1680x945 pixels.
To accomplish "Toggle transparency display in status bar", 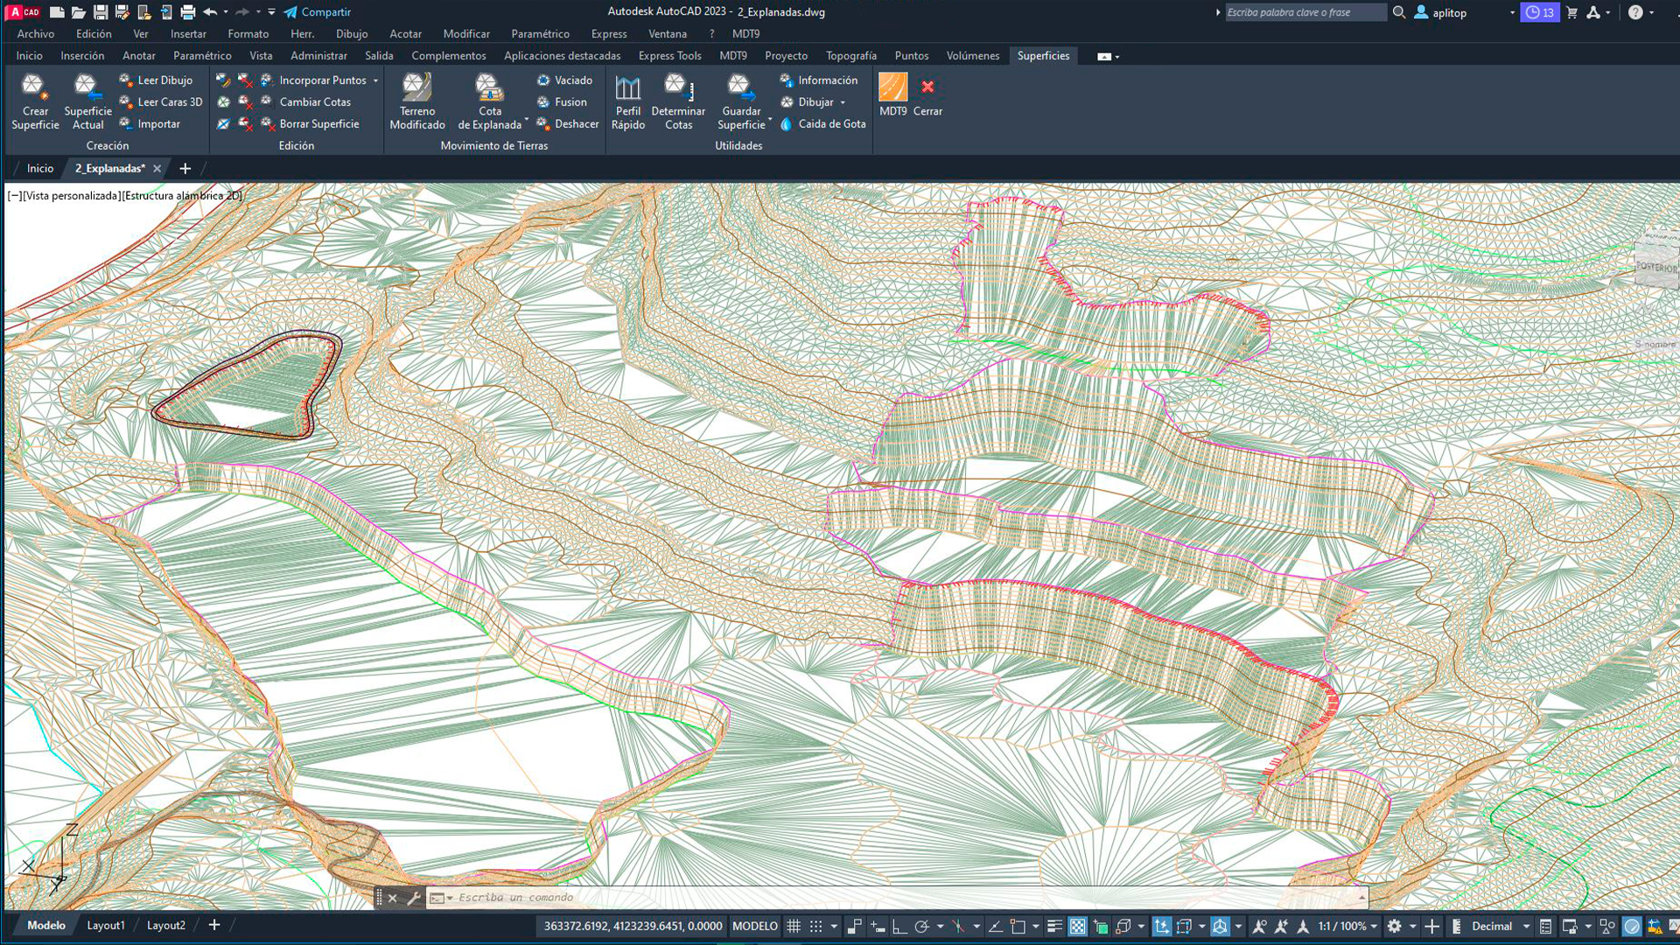I will click(1078, 926).
